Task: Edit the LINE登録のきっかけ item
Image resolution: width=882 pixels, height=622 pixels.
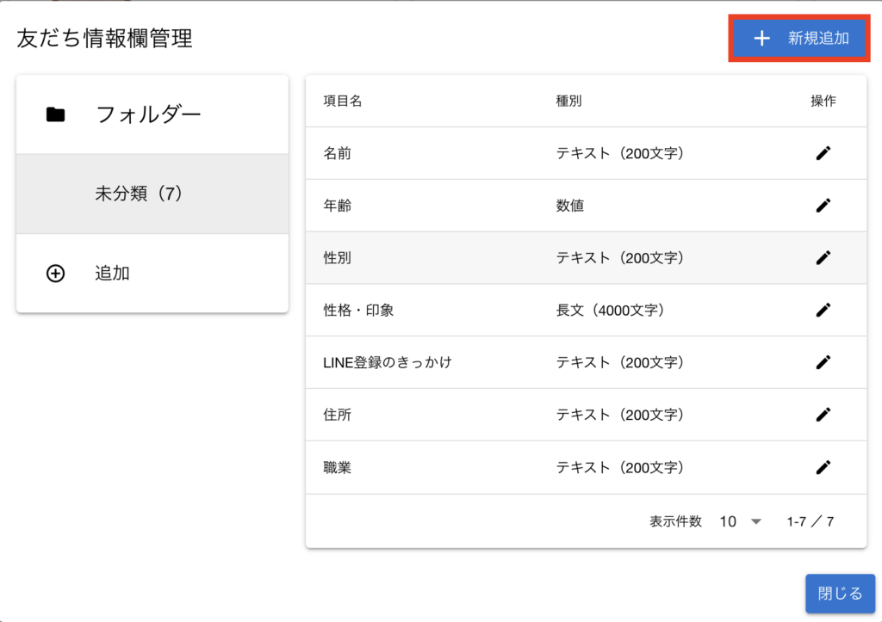Action: coord(823,362)
